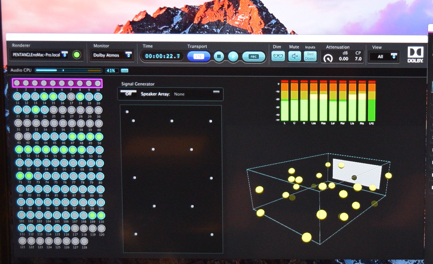Click the Attenuation label
This screenshot has height=264, width=433.
[x=338, y=47]
